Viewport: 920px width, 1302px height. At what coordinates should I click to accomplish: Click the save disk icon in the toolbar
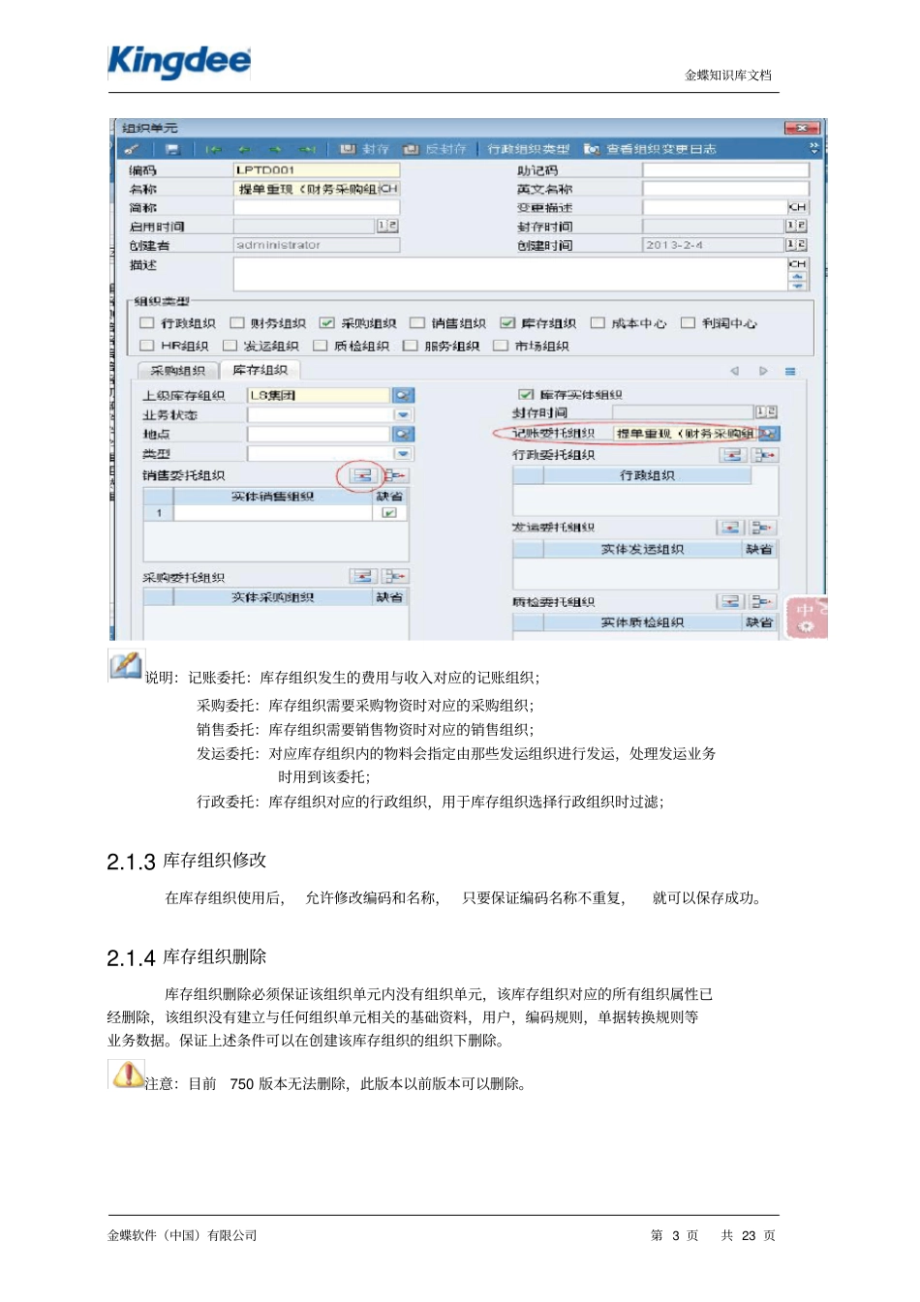[x=172, y=149]
